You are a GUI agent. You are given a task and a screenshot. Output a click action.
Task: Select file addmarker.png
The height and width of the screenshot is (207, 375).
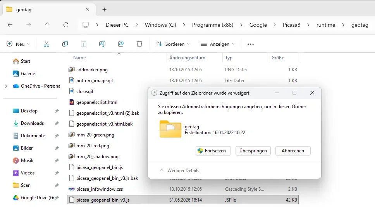click(92, 70)
